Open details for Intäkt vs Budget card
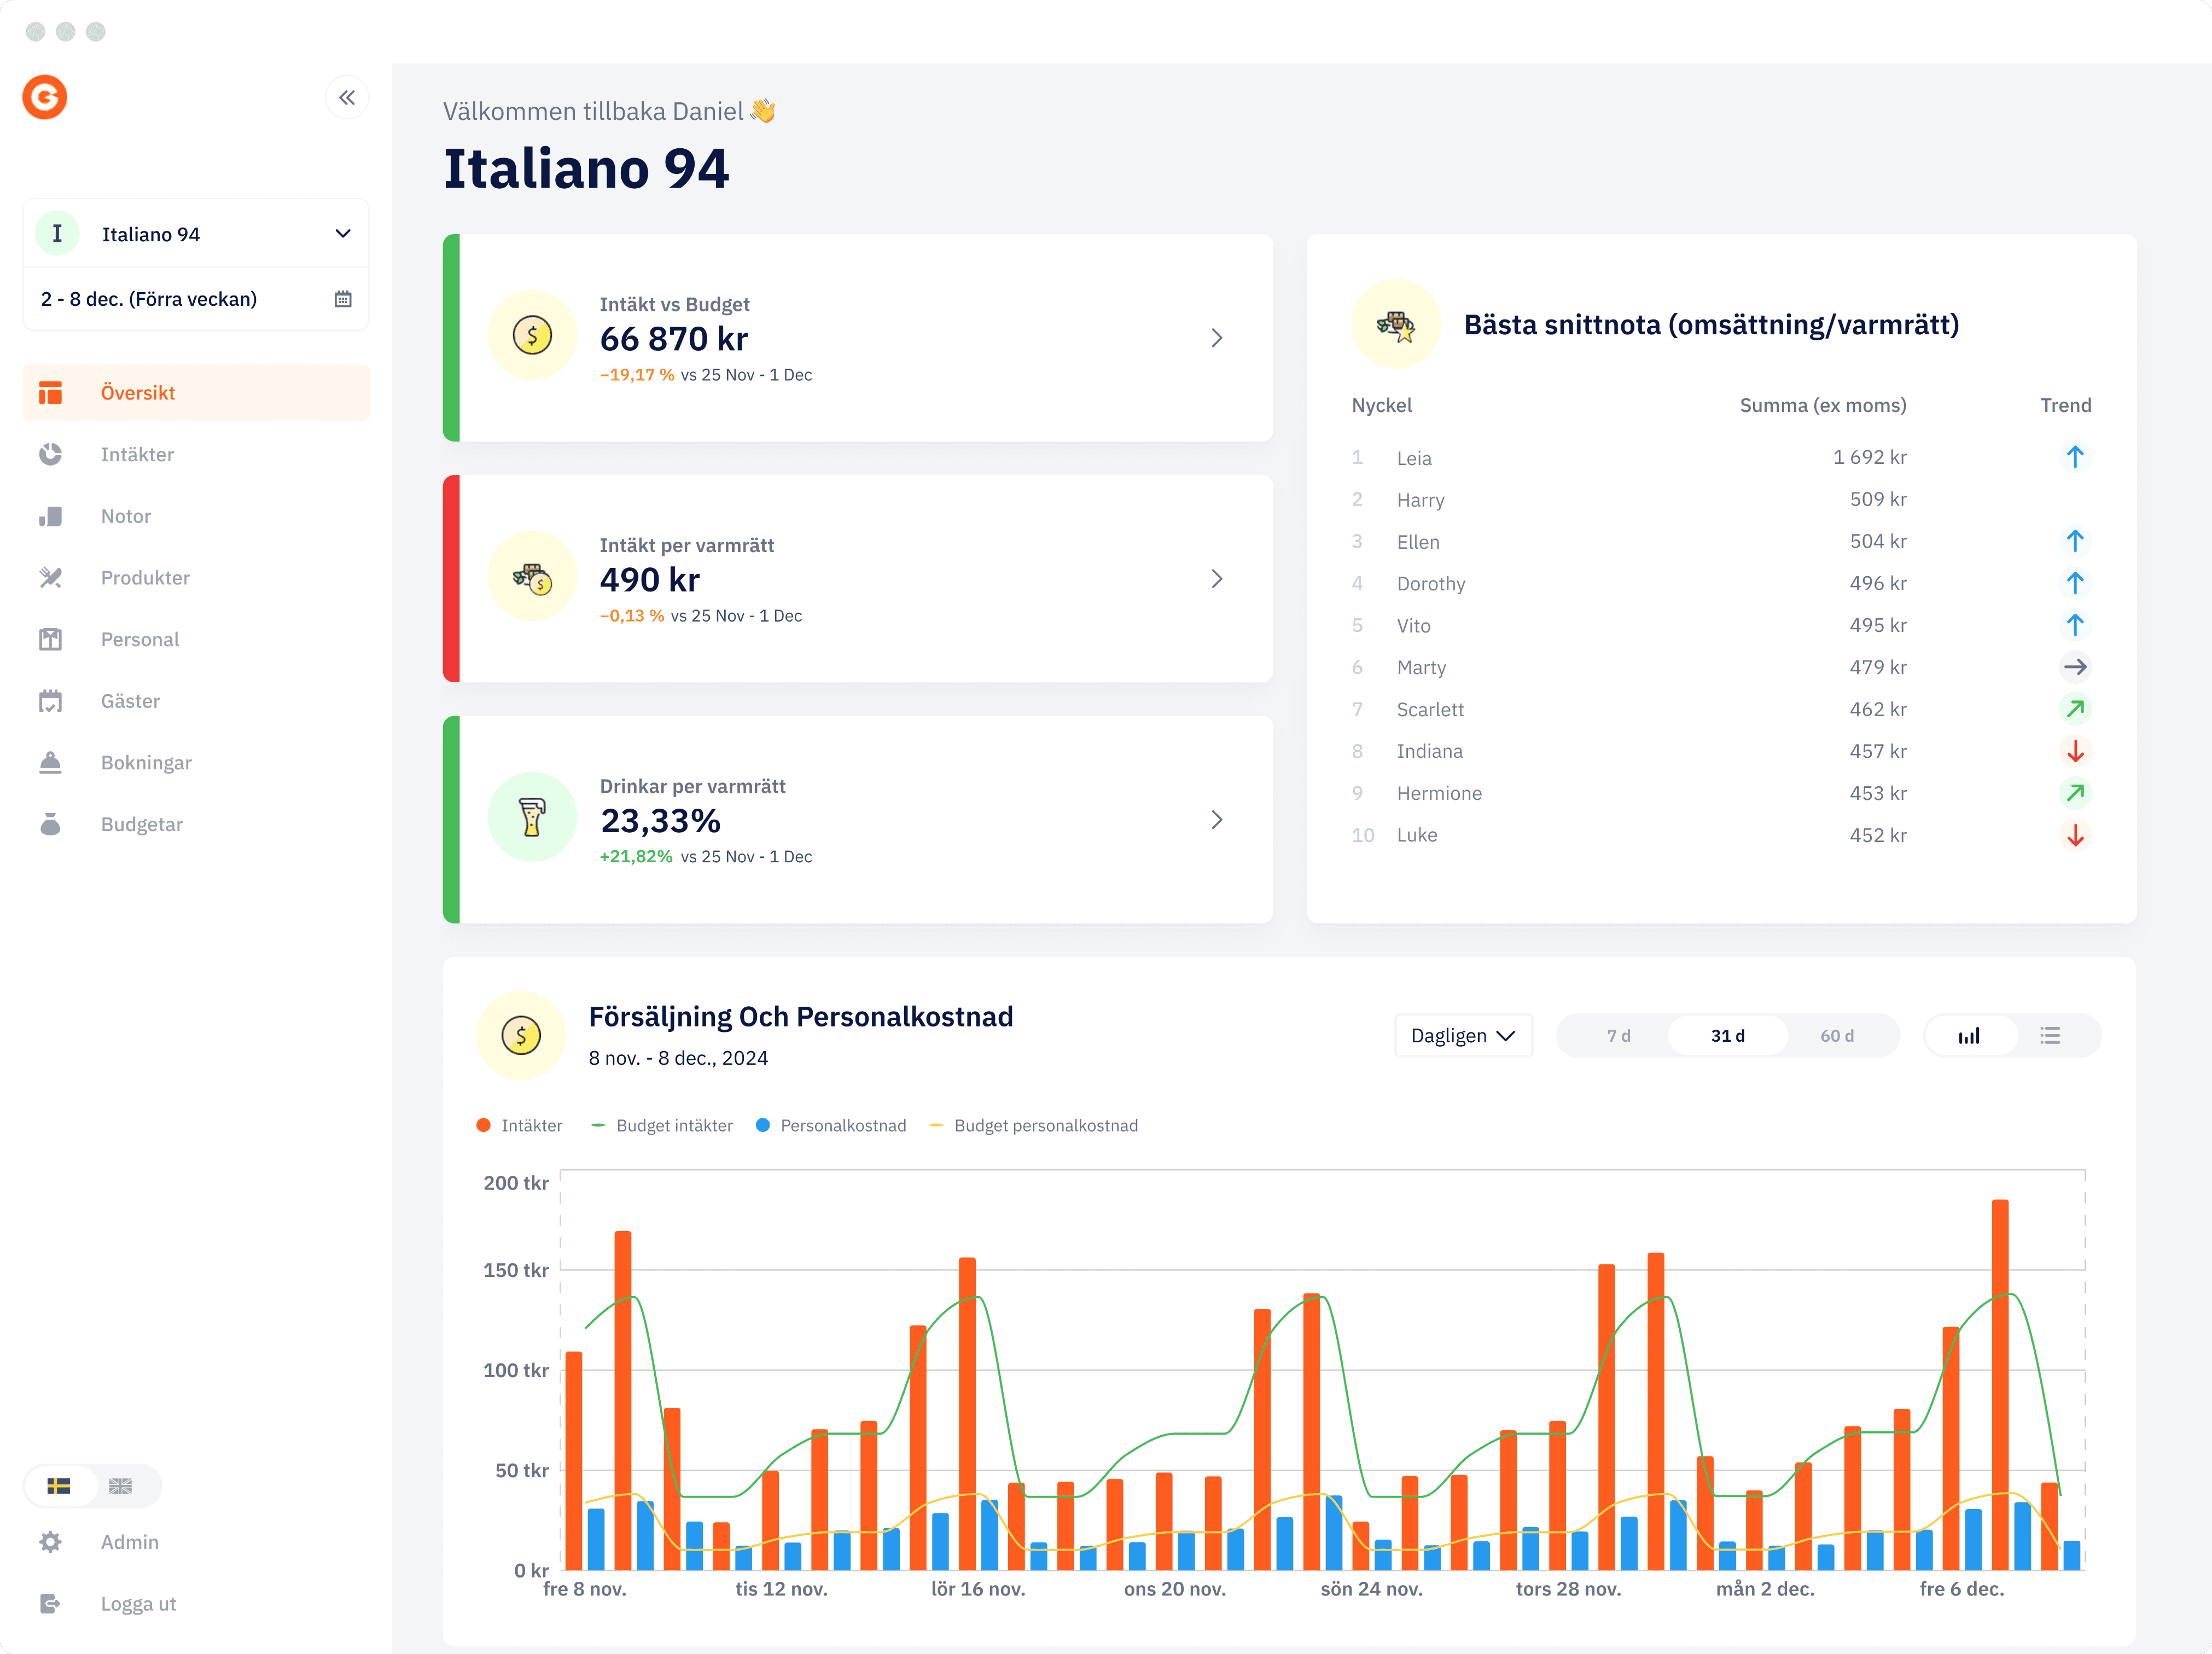This screenshot has width=2212, height=1654. point(1217,338)
